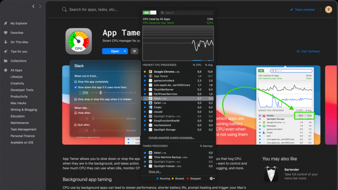Image resolution: width=338 pixels, height=190 pixels.
Task: Select the Developer Tools category
Action: (22, 90)
